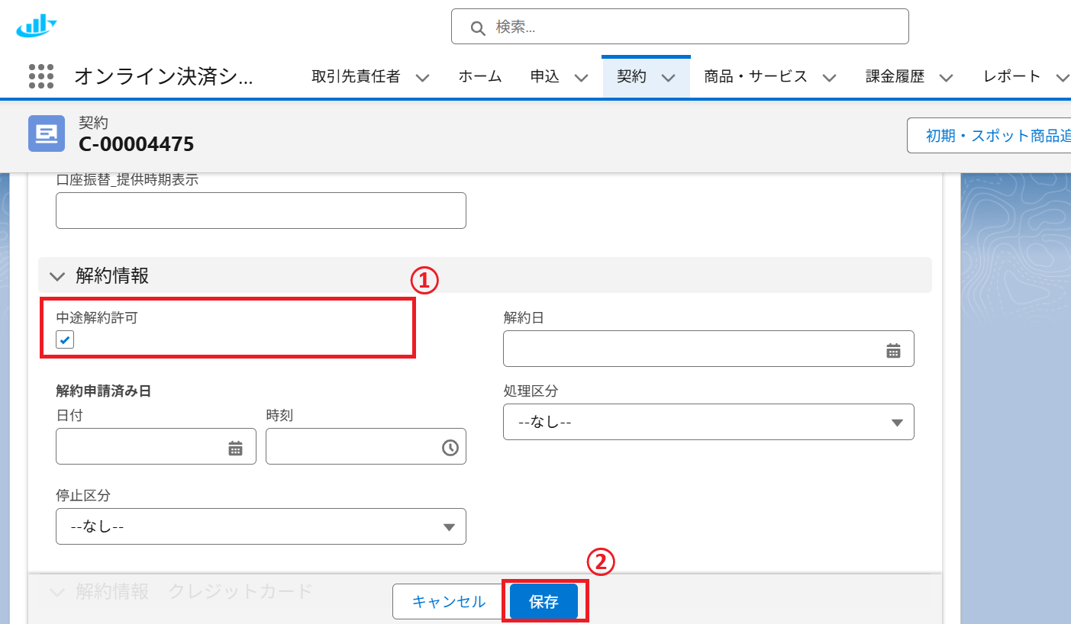Click the 保存 button to save changes
Screen dimensions: 1071x624
(543, 601)
